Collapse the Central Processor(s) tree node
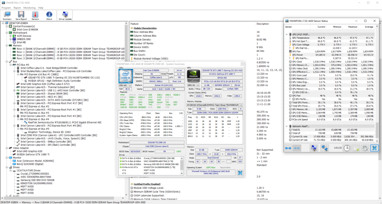 [7, 26]
